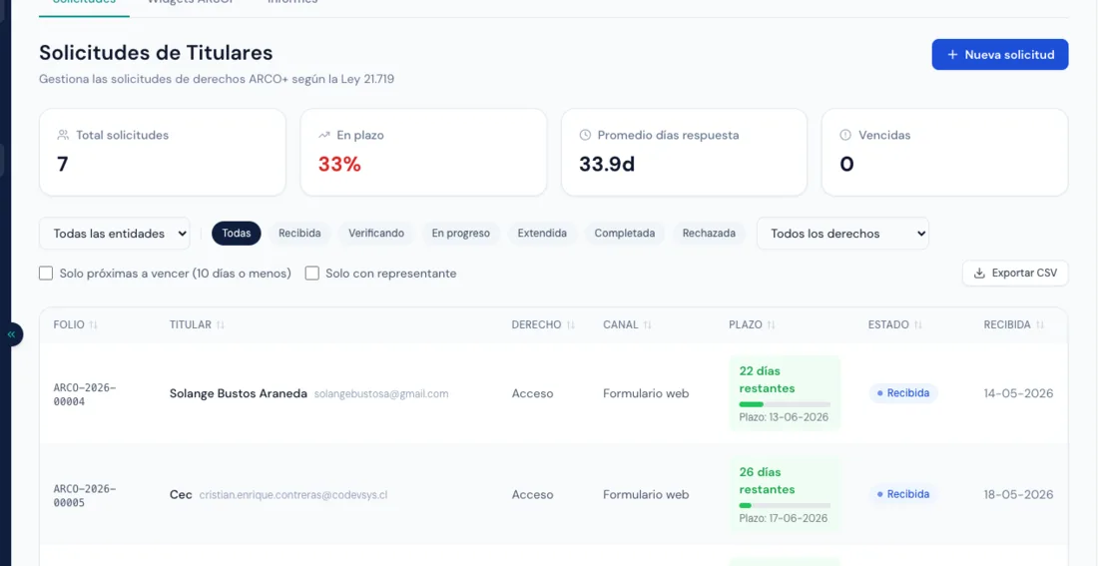The height and width of the screenshot is (566, 1098).
Task: Click the 22 días restantes progress bar
Action: coord(785,404)
